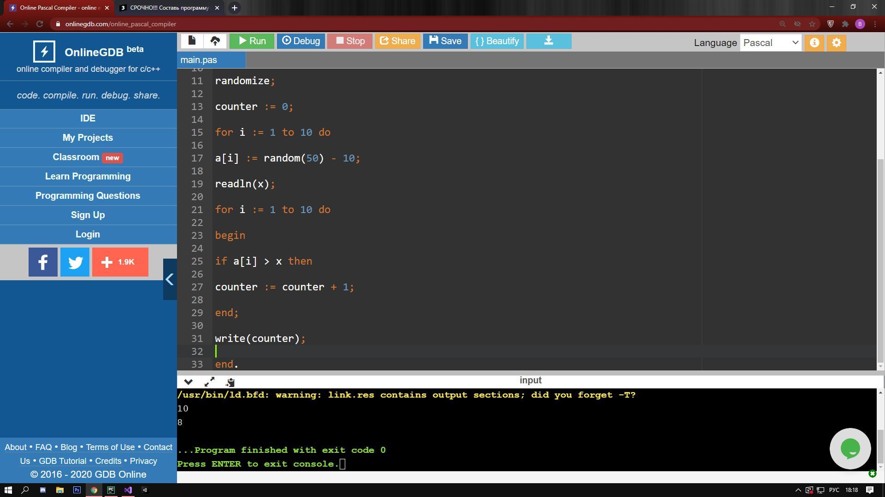Save the project
Screen dimensions: 885x497
(x=445, y=41)
